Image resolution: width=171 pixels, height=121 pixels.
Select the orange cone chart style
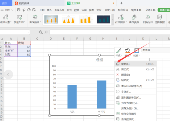coord(69,20)
